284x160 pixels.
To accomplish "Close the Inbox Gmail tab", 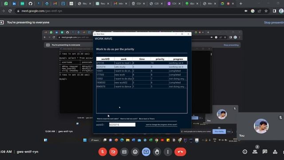I will click(x=126, y=4).
